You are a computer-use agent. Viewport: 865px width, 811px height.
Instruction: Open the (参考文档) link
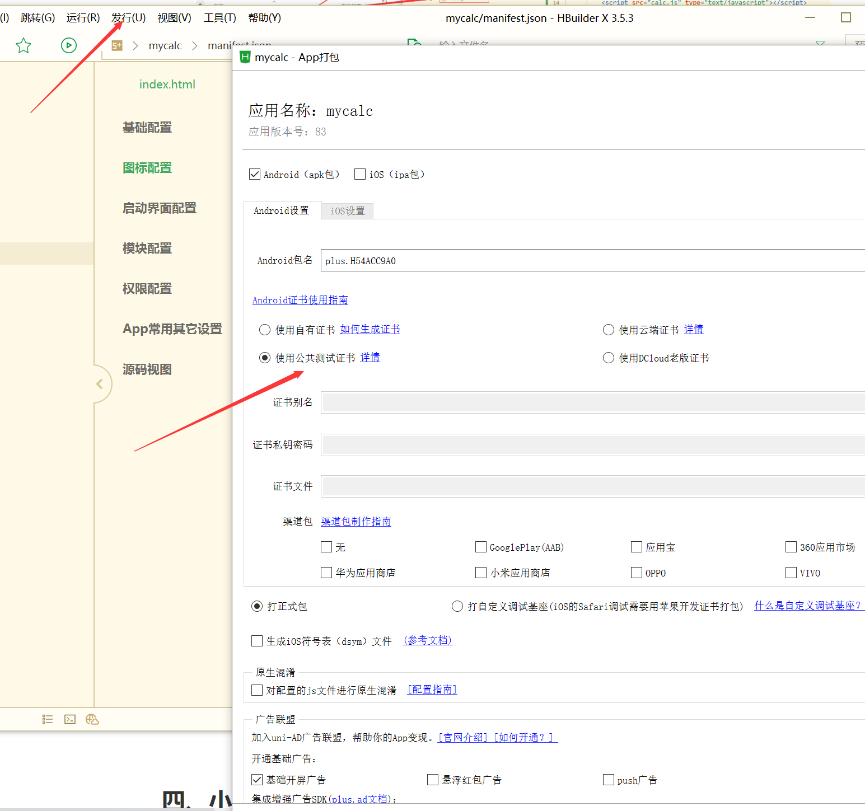[428, 640]
